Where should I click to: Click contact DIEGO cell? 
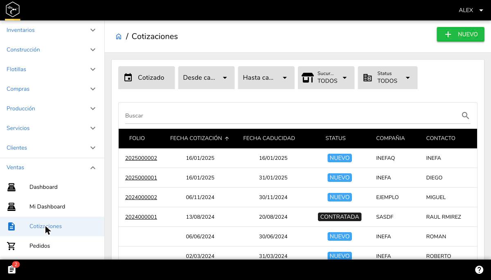click(x=434, y=178)
